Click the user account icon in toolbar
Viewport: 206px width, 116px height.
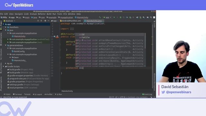pos(154,17)
